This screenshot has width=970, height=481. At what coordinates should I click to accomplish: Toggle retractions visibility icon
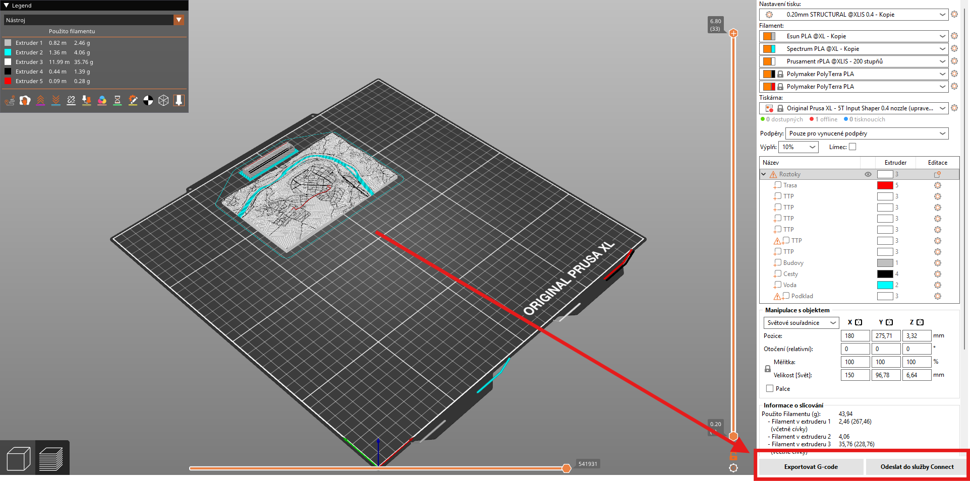(x=40, y=101)
